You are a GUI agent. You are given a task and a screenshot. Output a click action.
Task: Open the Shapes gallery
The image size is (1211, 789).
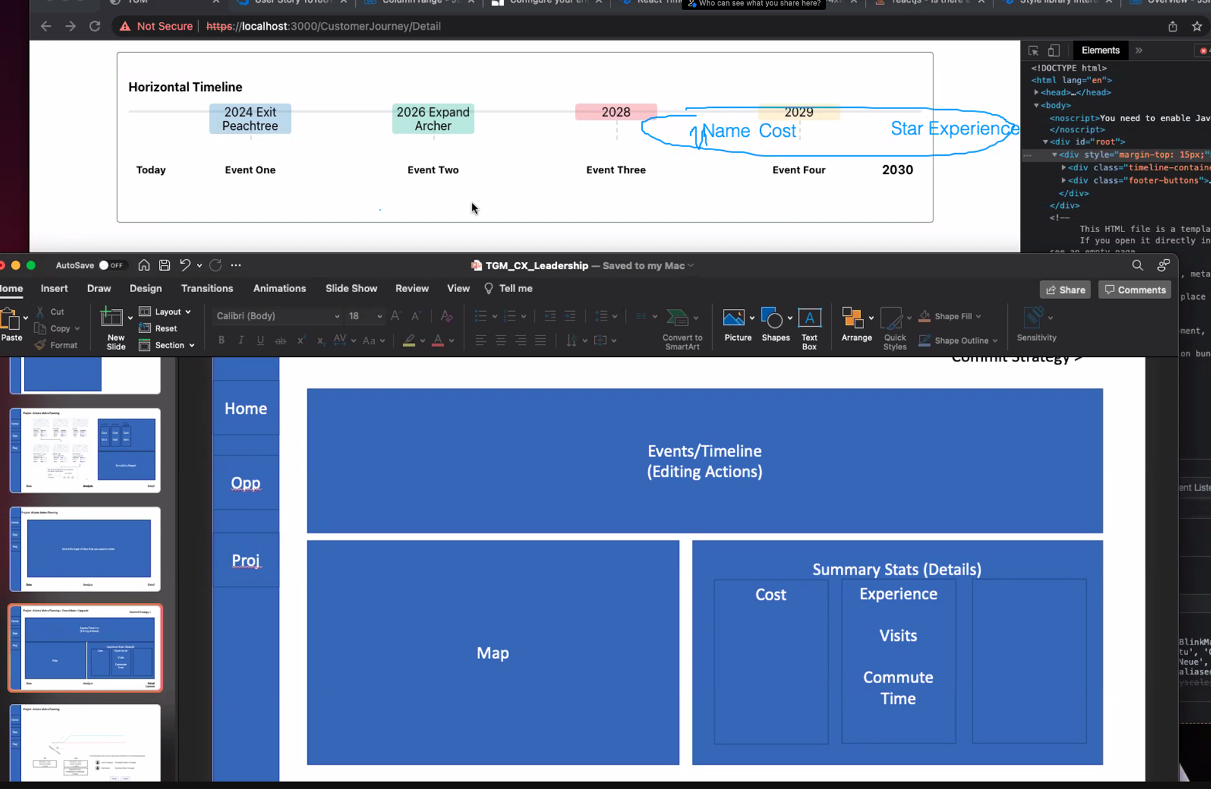tap(775, 325)
